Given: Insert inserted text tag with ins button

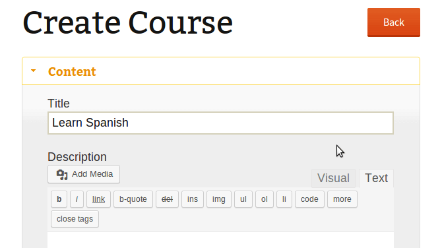Looking at the screenshot, I should pos(193,199).
